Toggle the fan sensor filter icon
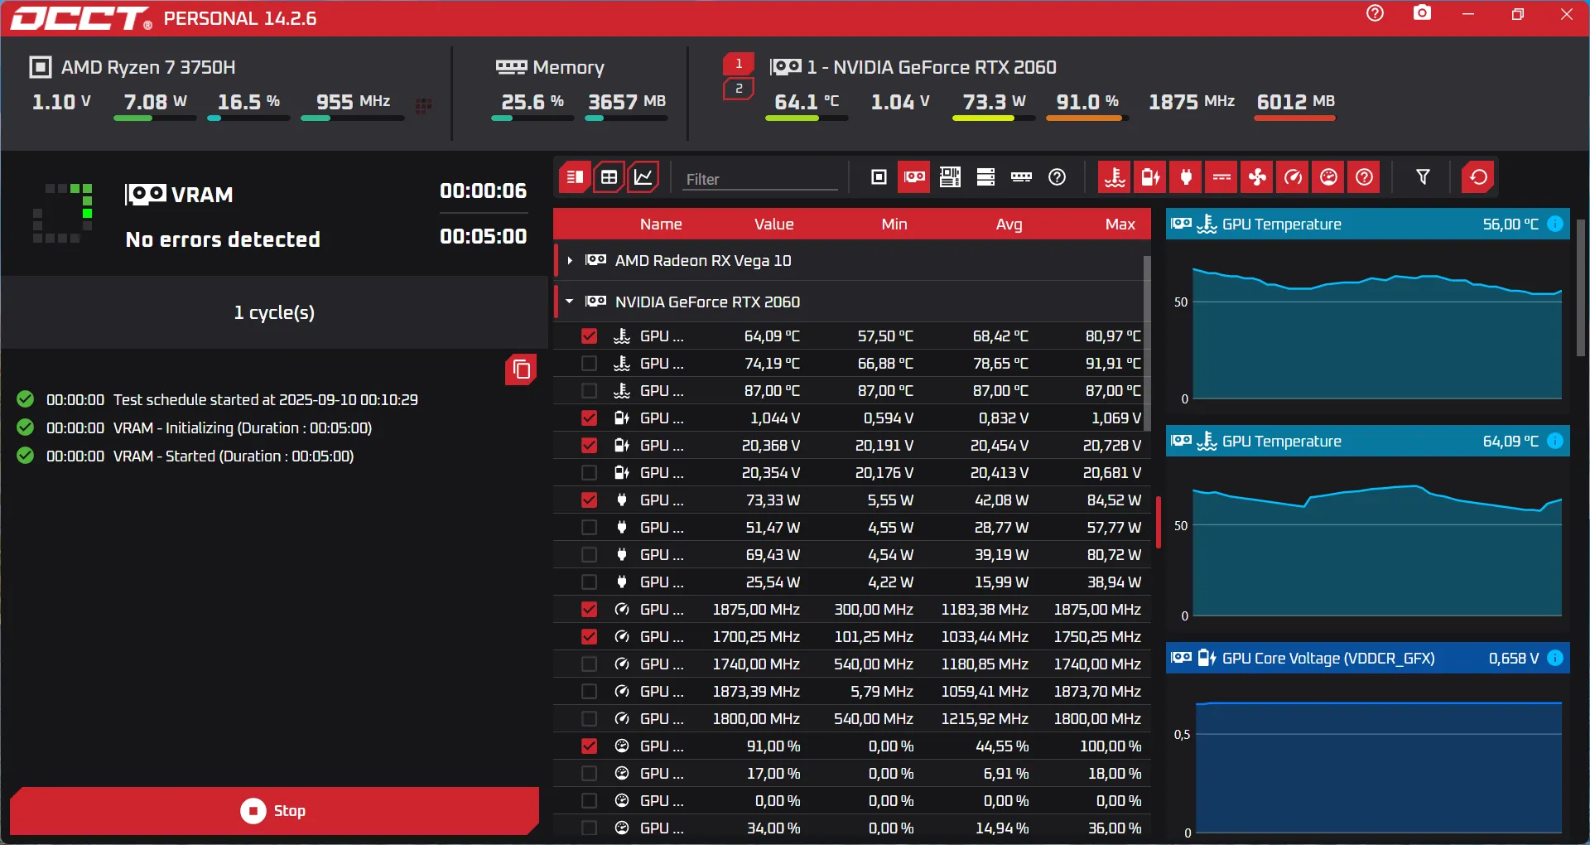1590x845 pixels. pos(1257,177)
